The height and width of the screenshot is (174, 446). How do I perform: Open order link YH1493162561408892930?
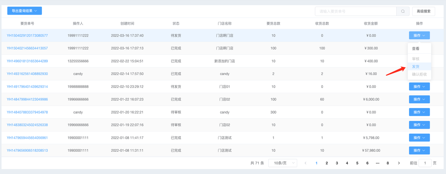(27, 74)
